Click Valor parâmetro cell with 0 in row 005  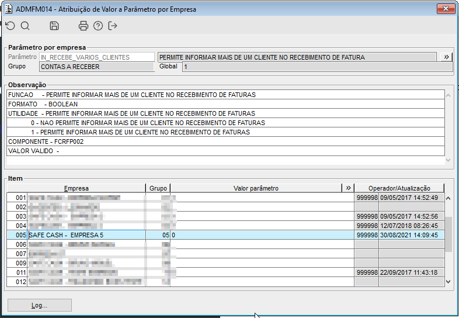click(262, 235)
